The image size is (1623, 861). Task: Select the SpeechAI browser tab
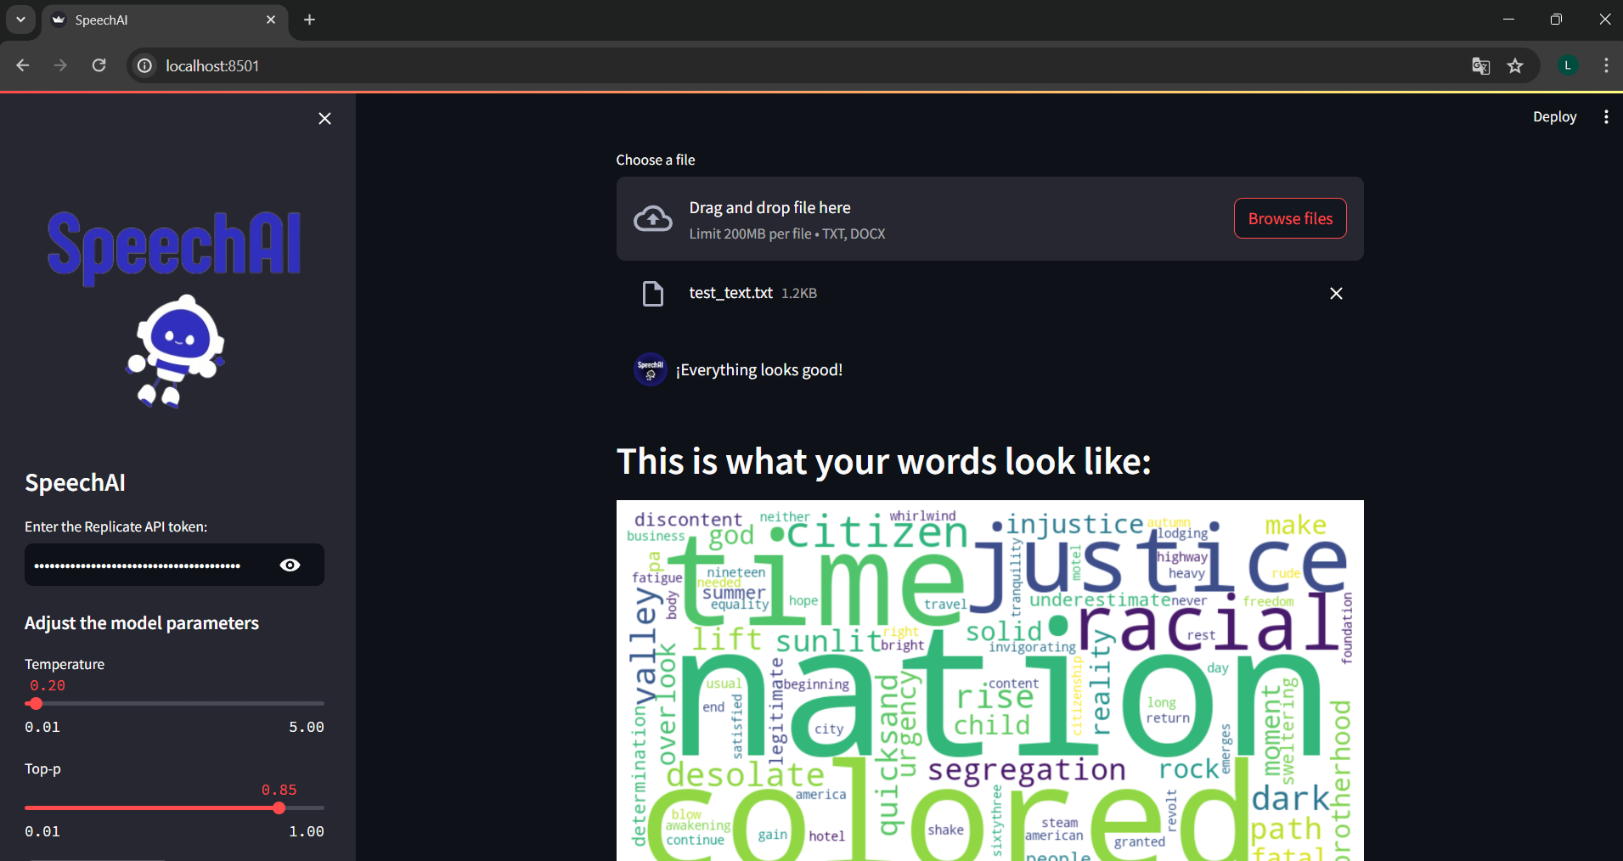(163, 20)
